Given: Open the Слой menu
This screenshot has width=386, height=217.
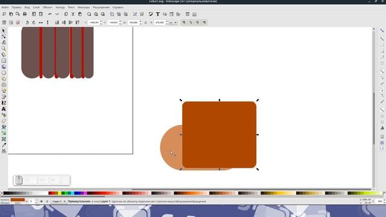Looking at the screenshot, I should click(36, 7).
